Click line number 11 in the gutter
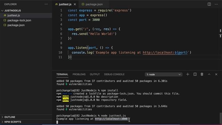Screen dimensions: 222x125 (60, 57)
